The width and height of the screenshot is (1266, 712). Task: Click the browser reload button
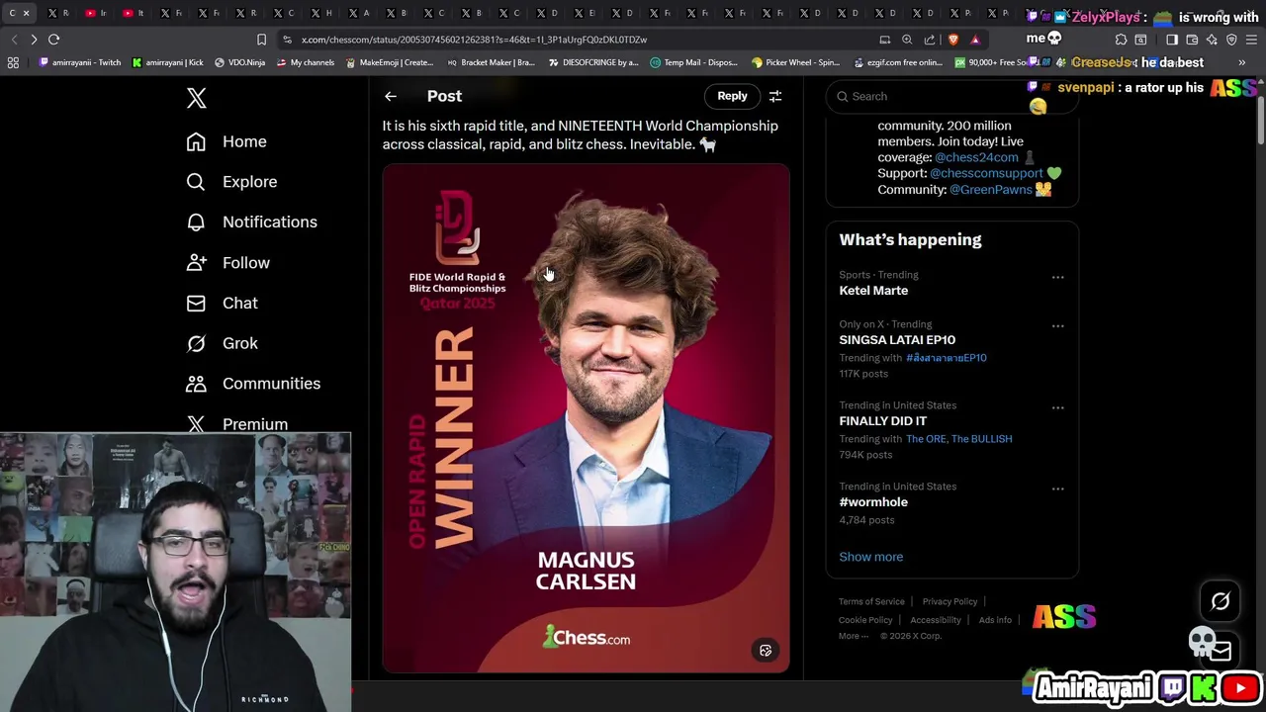coord(53,40)
